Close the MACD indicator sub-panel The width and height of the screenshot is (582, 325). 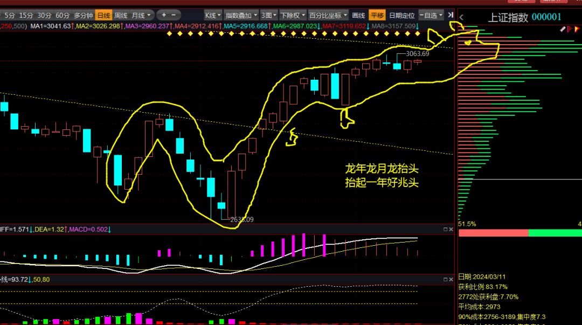coord(451,230)
